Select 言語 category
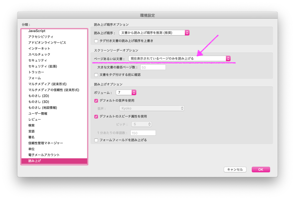295x200 pixels. 54,131
